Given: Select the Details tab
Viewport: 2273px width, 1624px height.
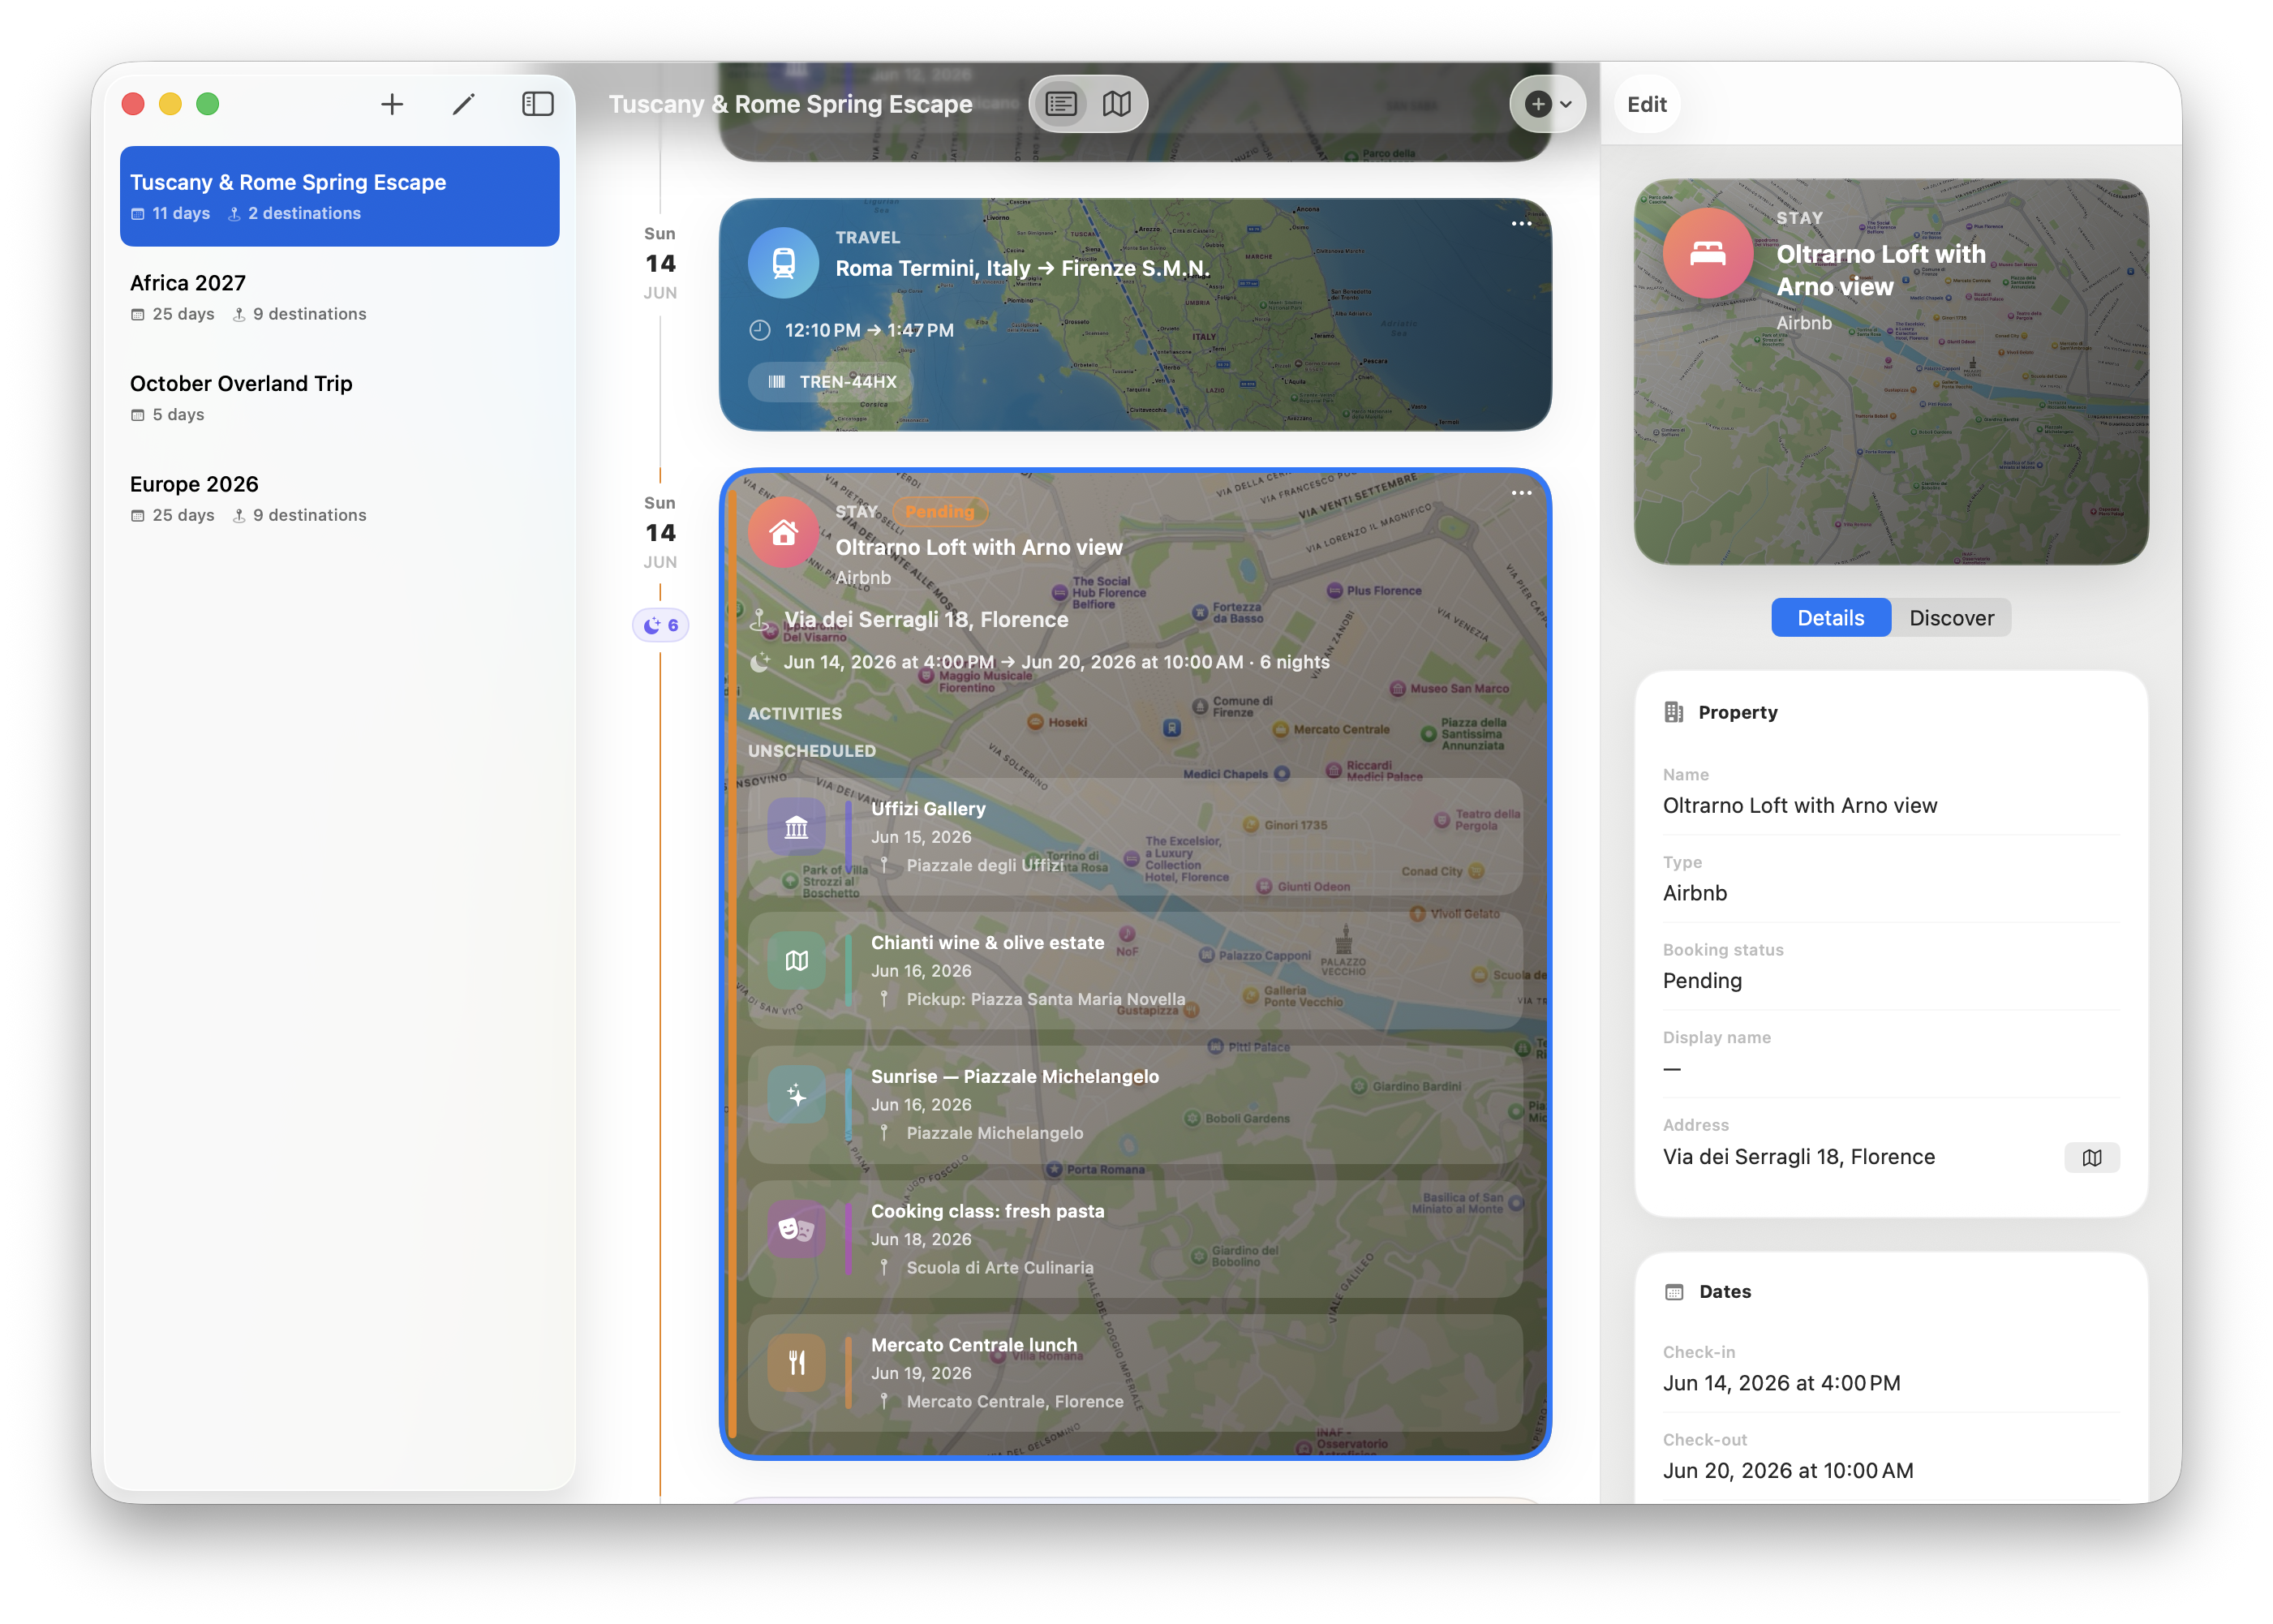Looking at the screenshot, I should pyautogui.click(x=1830, y=618).
